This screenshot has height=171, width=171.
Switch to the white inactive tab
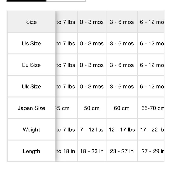(66, 1)
